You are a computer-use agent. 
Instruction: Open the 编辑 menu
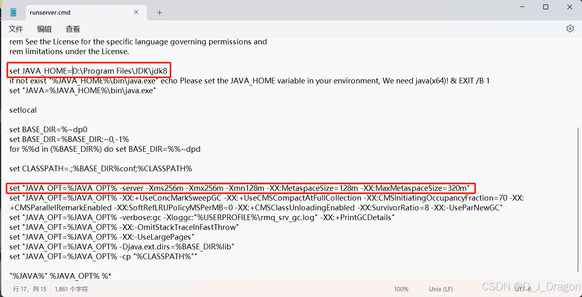coord(44,29)
